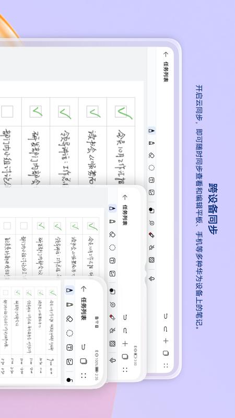Go back with the arrow on the middle device
This screenshot has height=418, width=235.
125,198
